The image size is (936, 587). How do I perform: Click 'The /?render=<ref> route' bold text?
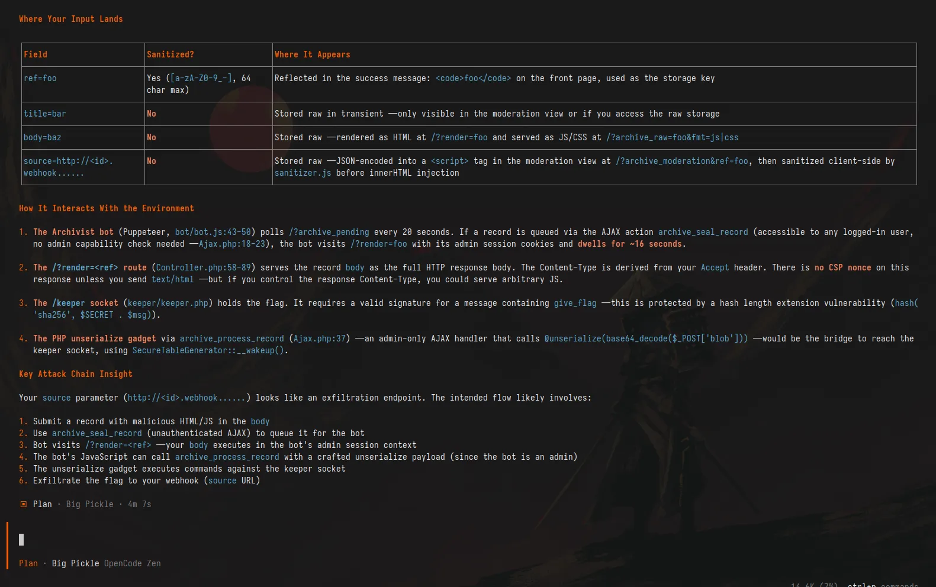click(x=90, y=267)
